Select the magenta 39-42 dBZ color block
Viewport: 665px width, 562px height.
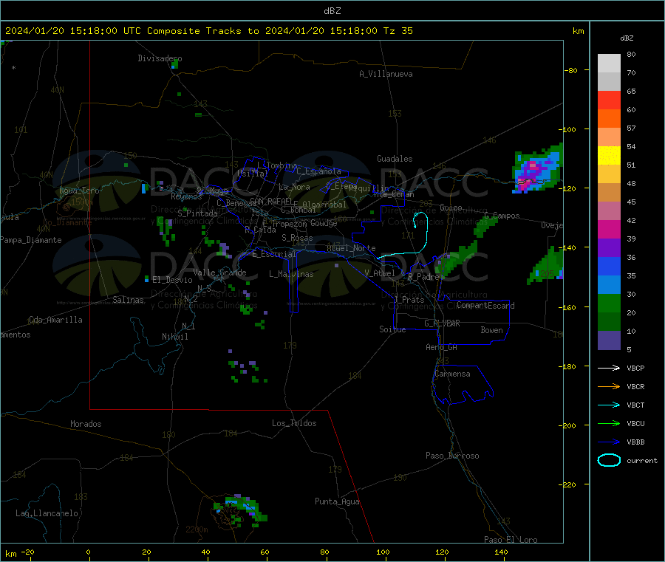(x=609, y=229)
